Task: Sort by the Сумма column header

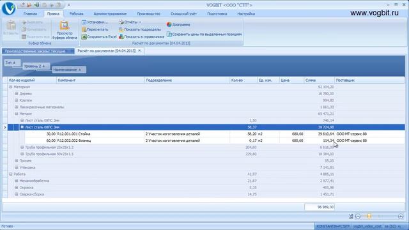Action: coord(320,80)
